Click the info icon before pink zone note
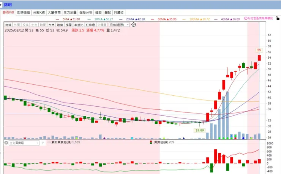 click(246, 18)
